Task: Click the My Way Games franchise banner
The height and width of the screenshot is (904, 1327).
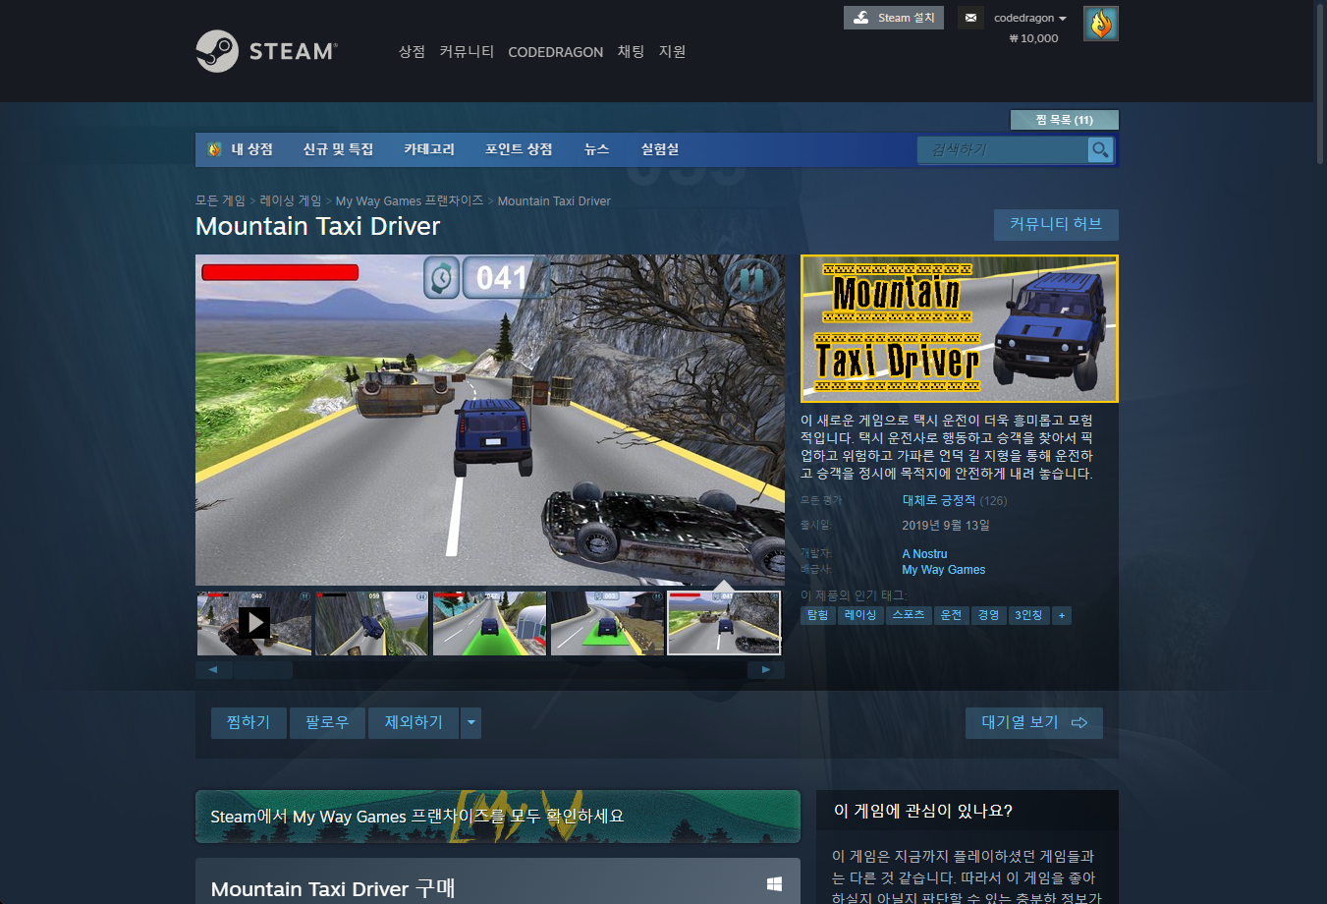Action: (498, 817)
